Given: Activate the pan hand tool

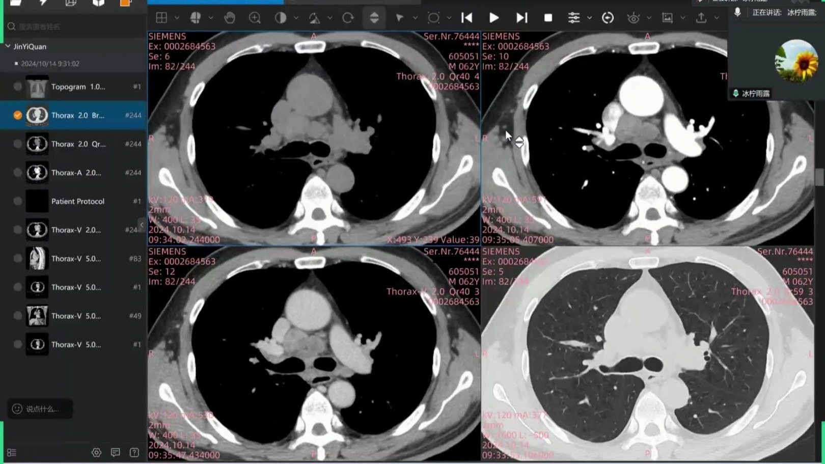Looking at the screenshot, I should (230, 18).
